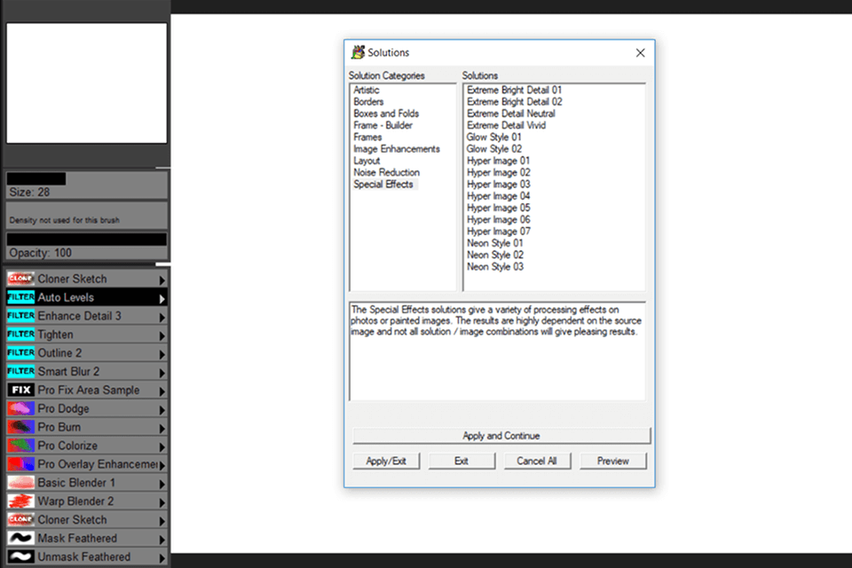Screen dimensions: 852x568
Task: Expand the Pro Colorize submenu arrow
Action: 162,446
